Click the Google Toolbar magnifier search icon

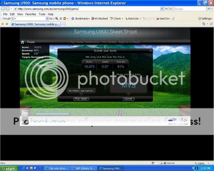[57, 18]
